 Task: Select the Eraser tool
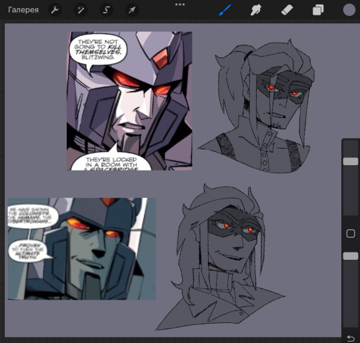click(287, 10)
